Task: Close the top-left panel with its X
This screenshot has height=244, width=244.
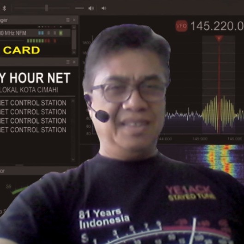Action: (74, 20)
